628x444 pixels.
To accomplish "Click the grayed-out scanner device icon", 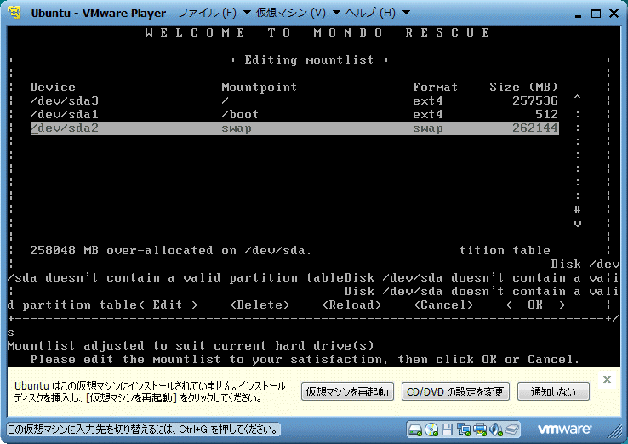I will (511, 429).
